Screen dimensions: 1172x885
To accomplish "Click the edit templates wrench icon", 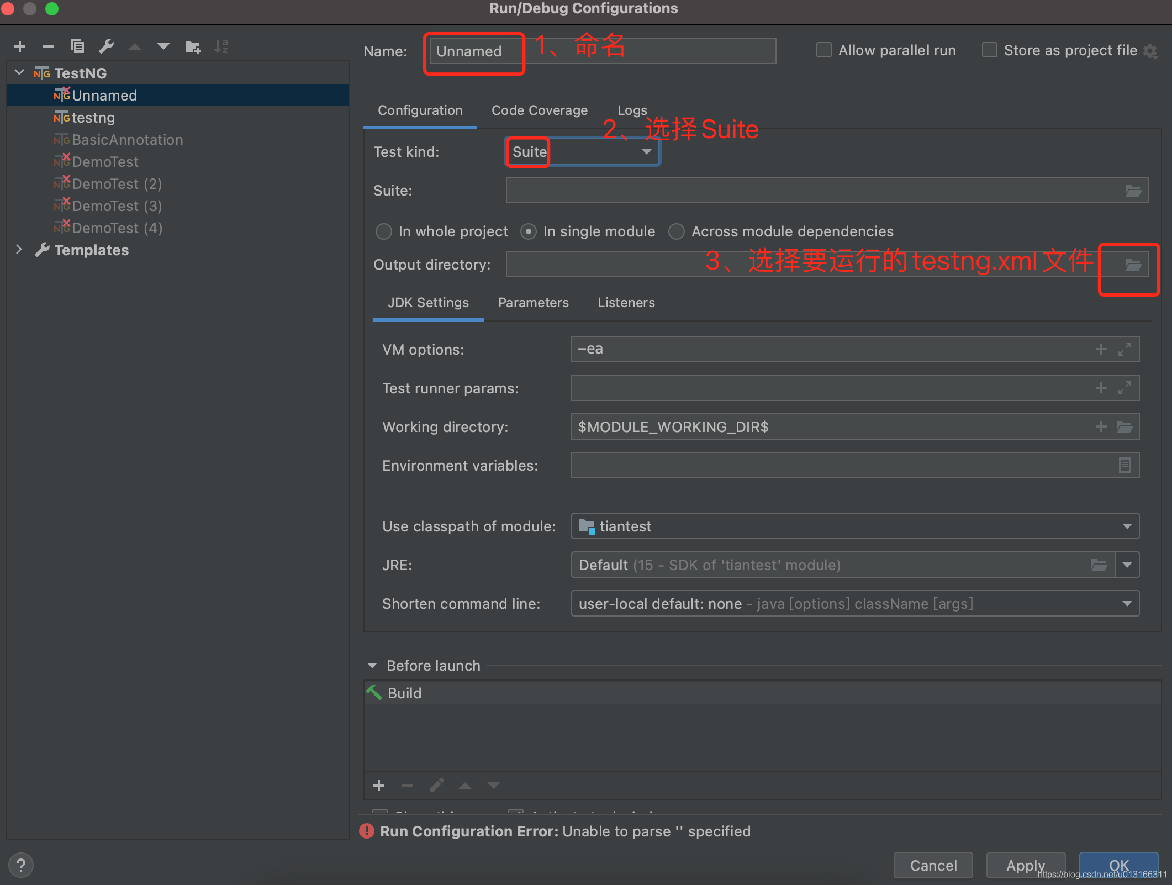I will [x=106, y=46].
